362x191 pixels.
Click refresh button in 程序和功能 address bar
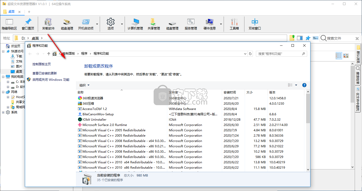tap(251, 54)
